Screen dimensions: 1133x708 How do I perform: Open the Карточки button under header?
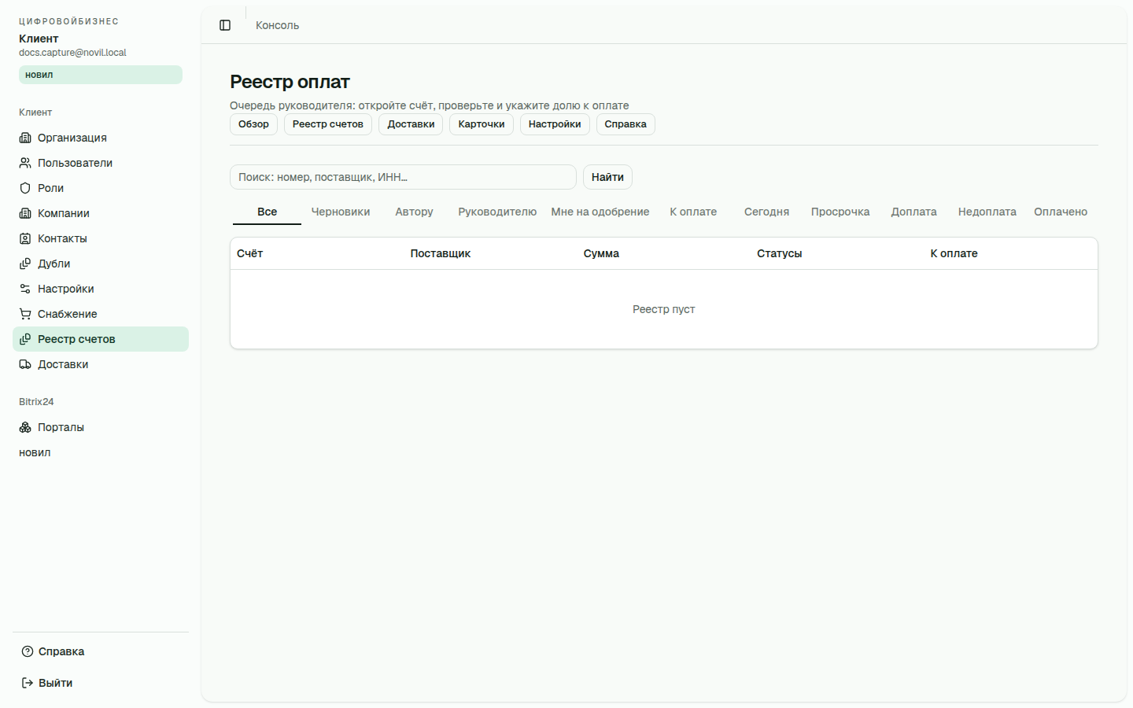482,124
